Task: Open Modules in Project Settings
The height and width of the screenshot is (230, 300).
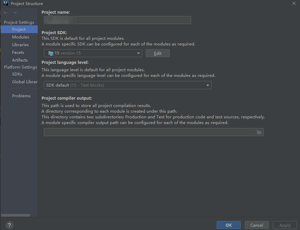Action: 21,37
